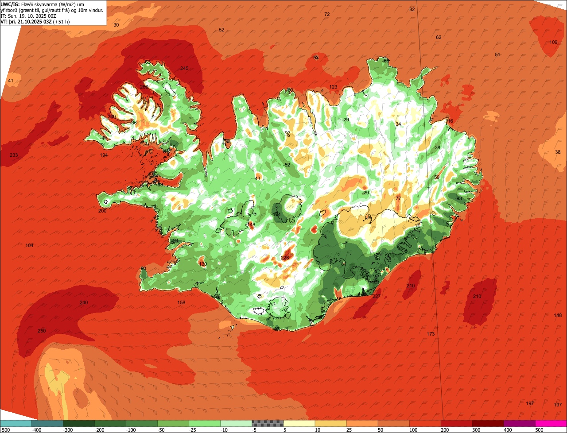This screenshot has height=433, width=567.
Task: Click the 194 value on the map
Action: coord(104,155)
